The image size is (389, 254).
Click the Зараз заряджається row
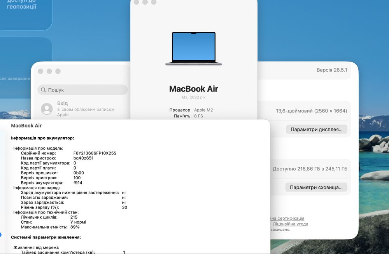click(x=73, y=202)
